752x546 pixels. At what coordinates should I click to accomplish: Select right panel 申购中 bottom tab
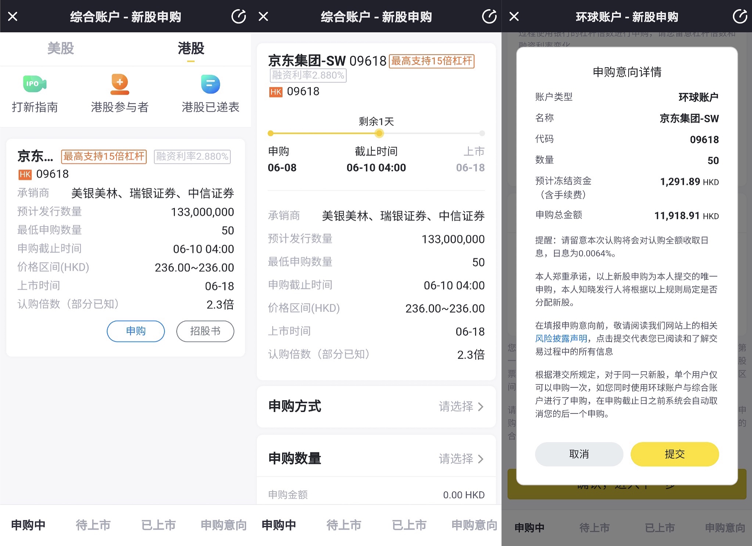[529, 528]
